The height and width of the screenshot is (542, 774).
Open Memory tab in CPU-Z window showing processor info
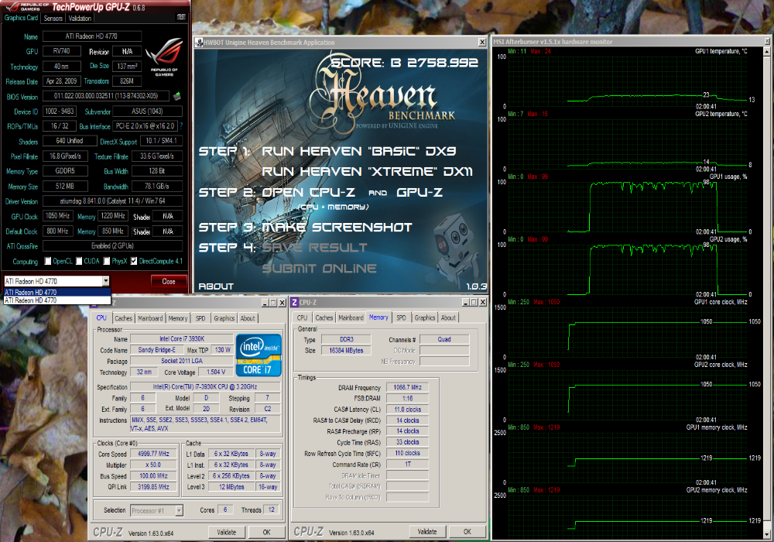[178, 318]
